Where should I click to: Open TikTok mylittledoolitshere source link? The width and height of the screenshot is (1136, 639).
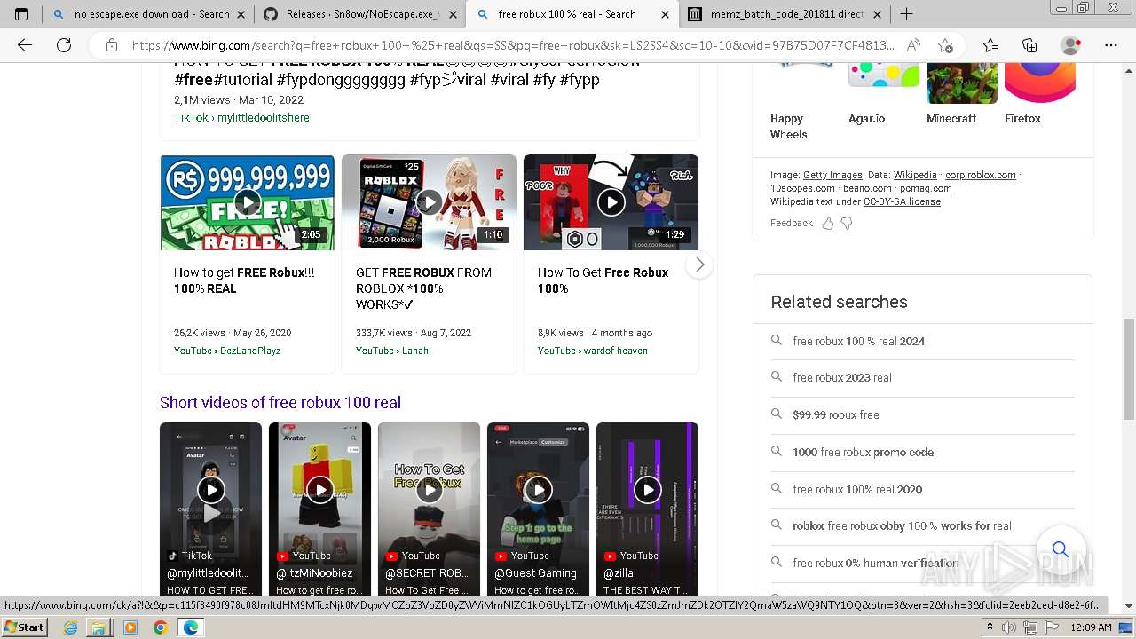click(241, 117)
